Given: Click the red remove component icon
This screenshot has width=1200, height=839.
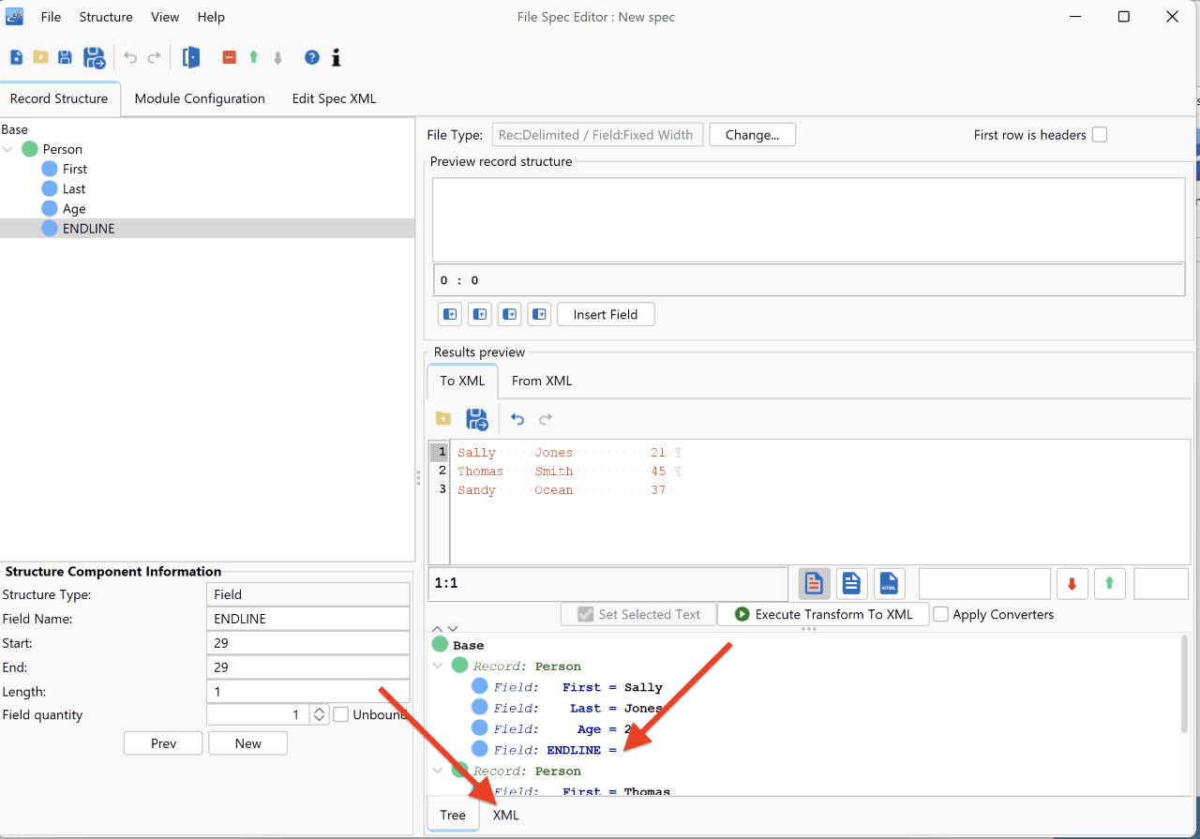Looking at the screenshot, I should [229, 58].
